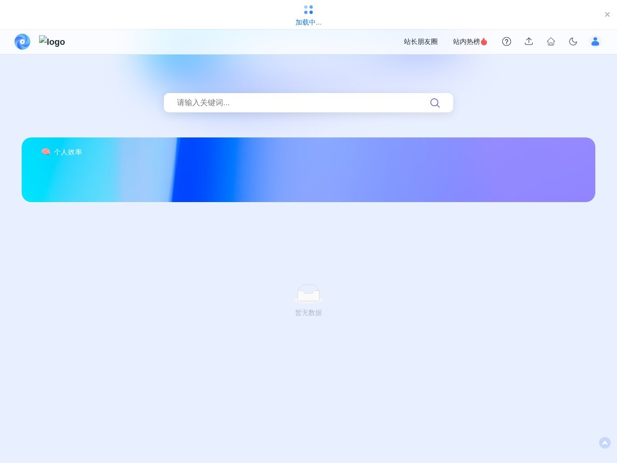Go to home via house icon
The image size is (617, 463).
coord(551,41)
